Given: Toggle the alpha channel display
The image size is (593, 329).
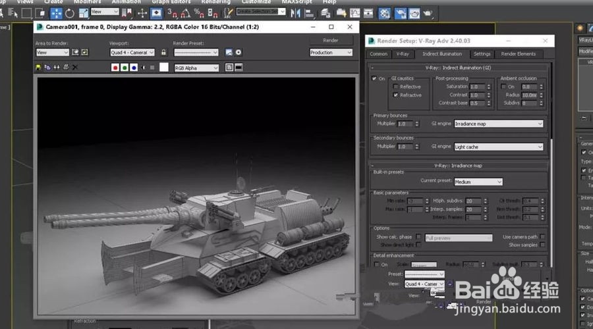Looking at the screenshot, I should (x=144, y=68).
